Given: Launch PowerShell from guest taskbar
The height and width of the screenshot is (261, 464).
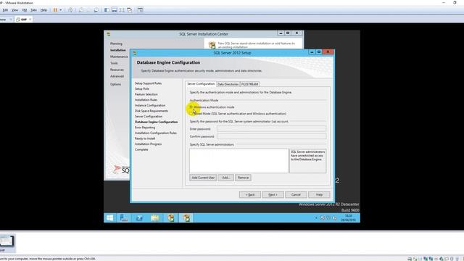Looking at the screenshot, I should click(x=139, y=217).
